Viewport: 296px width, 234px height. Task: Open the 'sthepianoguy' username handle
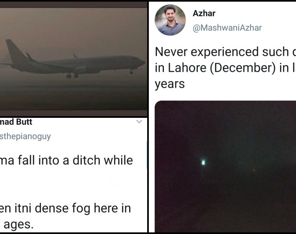[x=25, y=136]
